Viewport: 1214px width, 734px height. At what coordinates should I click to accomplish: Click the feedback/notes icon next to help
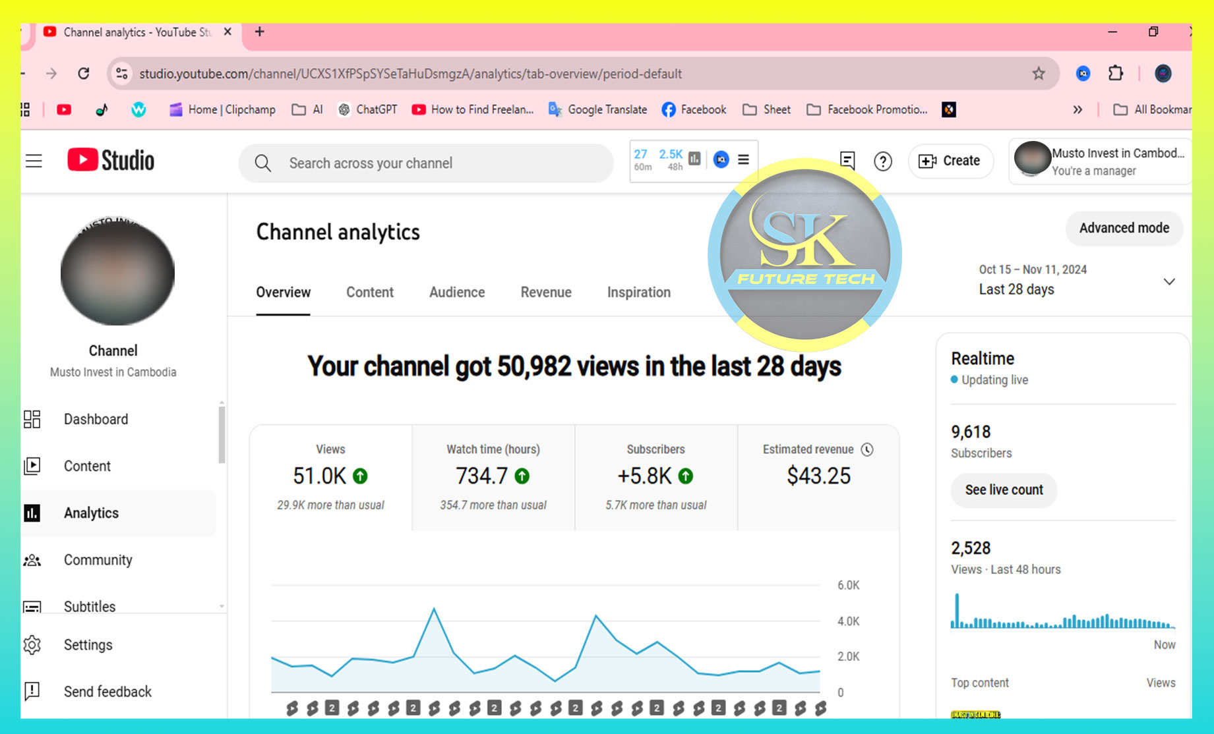846,161
